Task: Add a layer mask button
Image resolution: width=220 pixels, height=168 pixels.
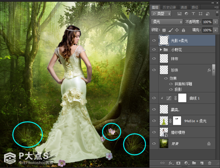Action: click(178, 163)
